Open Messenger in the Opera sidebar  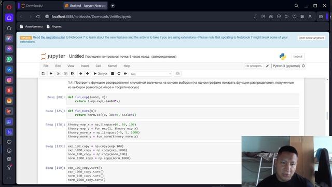(x=9, y=49)
